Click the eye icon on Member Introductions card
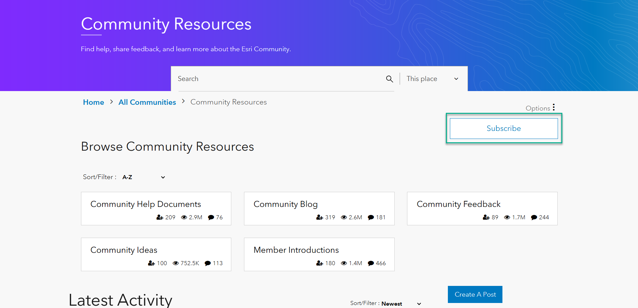Image resolution: width=638 pixels, height=308 pixels. tap(344, 263)
